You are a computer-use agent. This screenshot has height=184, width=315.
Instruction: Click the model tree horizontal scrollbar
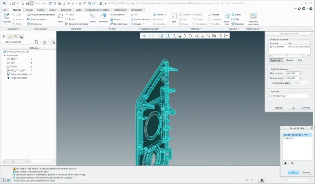point(15,161)
